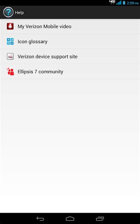Tap the red Ellipsis 7 community people icon

[10, 72]
